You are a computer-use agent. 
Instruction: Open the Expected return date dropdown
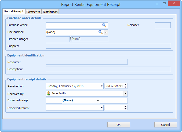coord(102,108)
